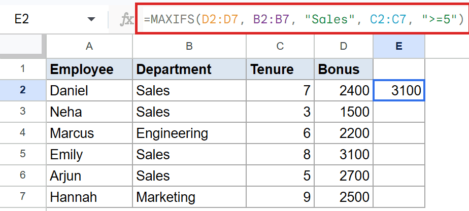Click Neha's Sales department cell
The width and height of the screenshot is (469, 211).
pos(189,112)
